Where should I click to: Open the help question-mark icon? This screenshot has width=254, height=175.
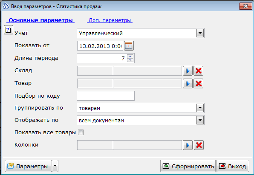[x=8, y=30]
